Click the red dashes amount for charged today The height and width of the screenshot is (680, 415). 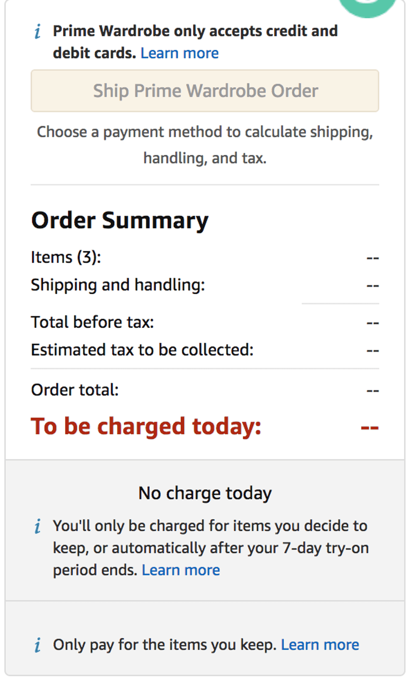369,427
